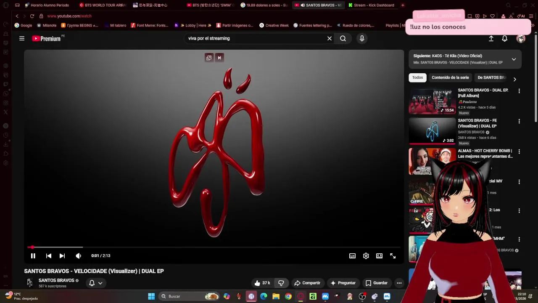Open Windows Start menu

pyautogui.click(x=151, y=296)
